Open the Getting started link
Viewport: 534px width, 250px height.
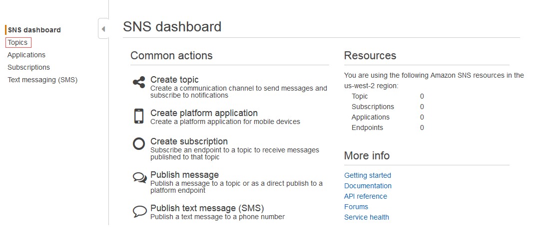[368, 175]
